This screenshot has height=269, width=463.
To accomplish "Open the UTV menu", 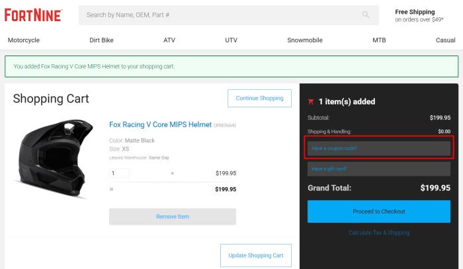I will click(x=231, y=40).
